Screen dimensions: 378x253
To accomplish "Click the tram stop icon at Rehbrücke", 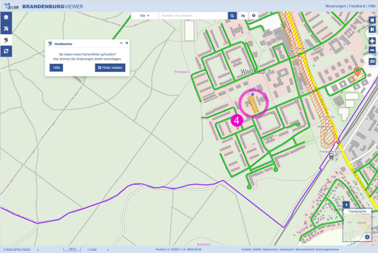I will 331,156.
